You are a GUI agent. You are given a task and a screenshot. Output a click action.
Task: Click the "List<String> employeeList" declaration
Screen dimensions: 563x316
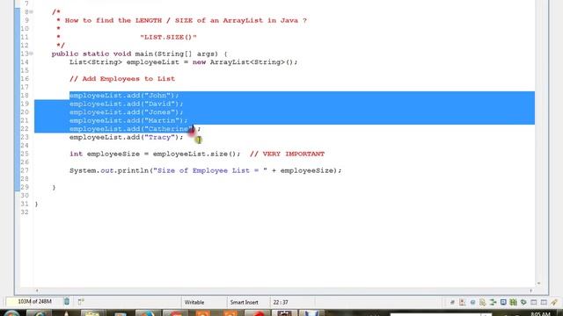coord(124,62)
